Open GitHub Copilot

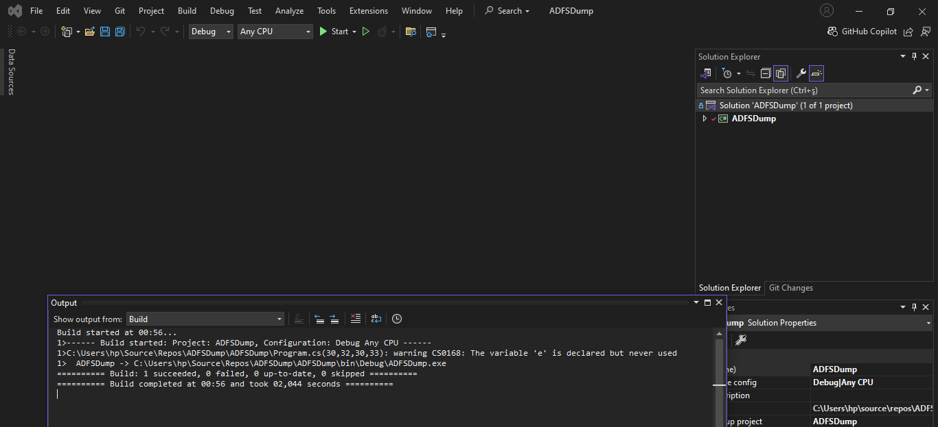point(862,32)
